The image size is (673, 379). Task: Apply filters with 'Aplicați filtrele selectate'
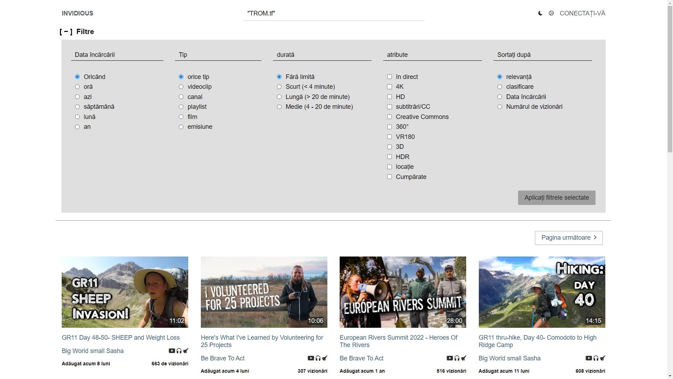tap(557, 198)
